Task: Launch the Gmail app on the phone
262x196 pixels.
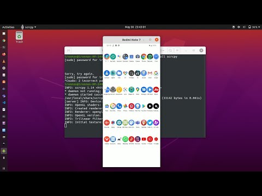Action: (150, 73)
